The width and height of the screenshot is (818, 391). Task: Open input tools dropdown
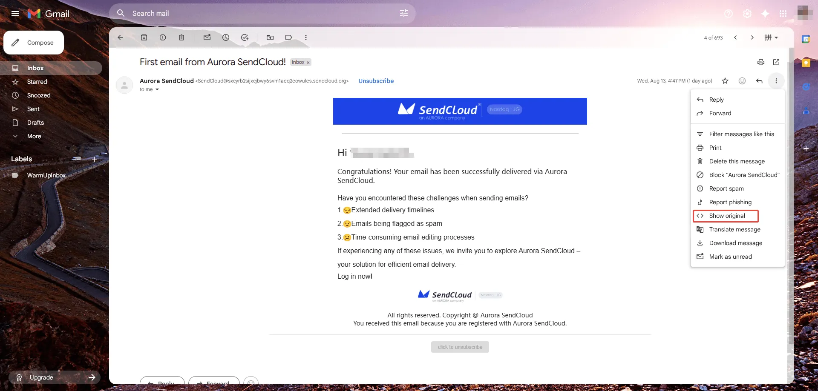coord(771,37)
